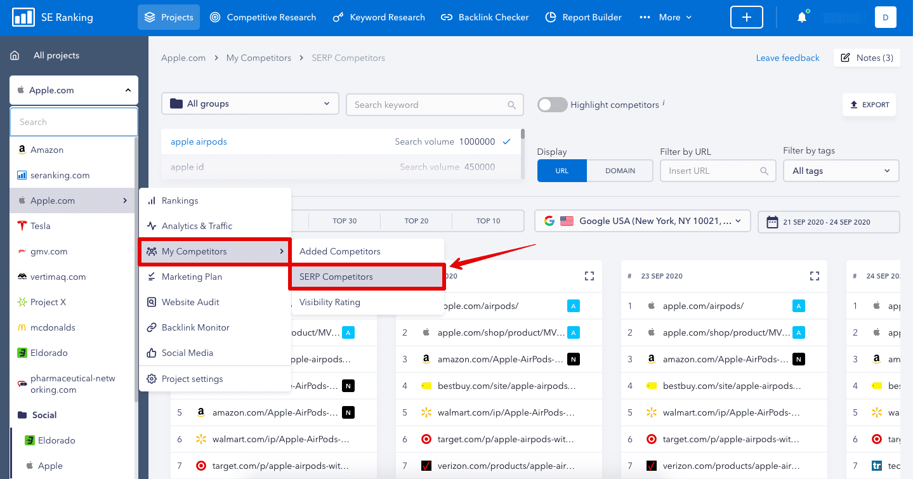Open Marketing Plan menu item
This screenshot has height=479, width=913.
coord(215,277)
